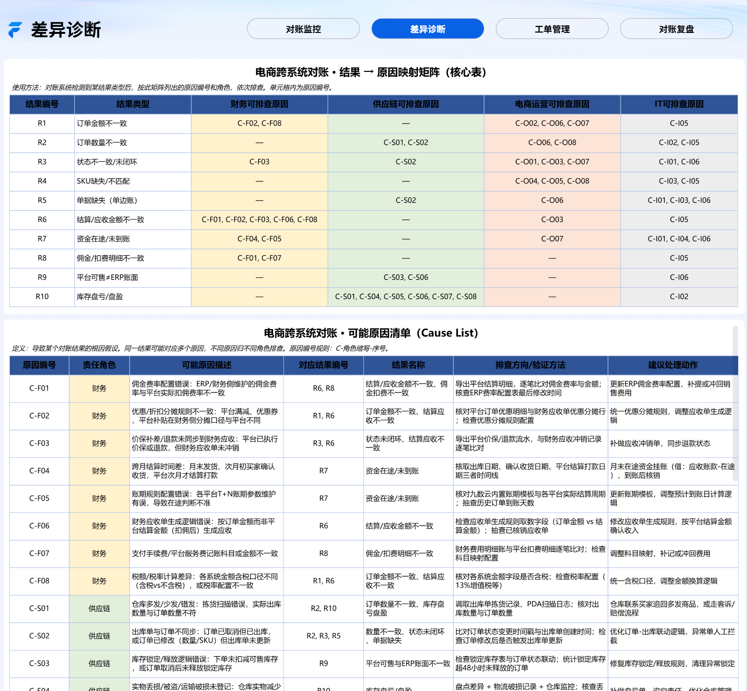Click the C-I01, C-I04, C-I06 cell
This screenshot has height=691, width=747.
coord(679,239)
